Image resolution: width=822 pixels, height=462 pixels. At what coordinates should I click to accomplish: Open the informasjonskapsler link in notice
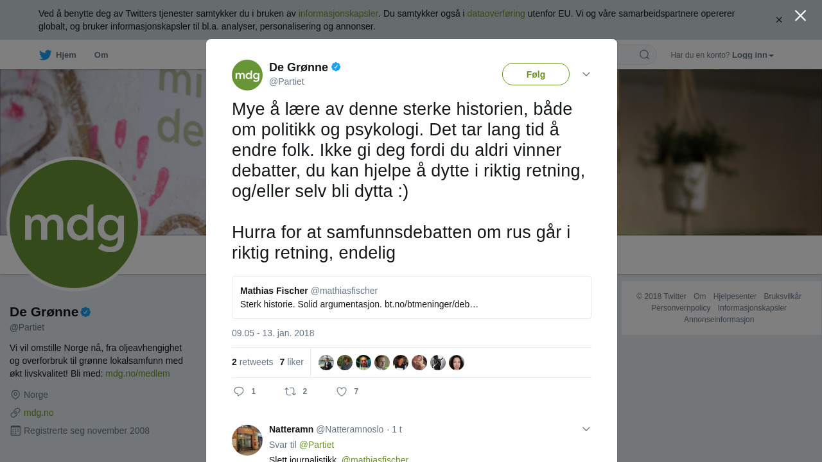click(338, 13)
